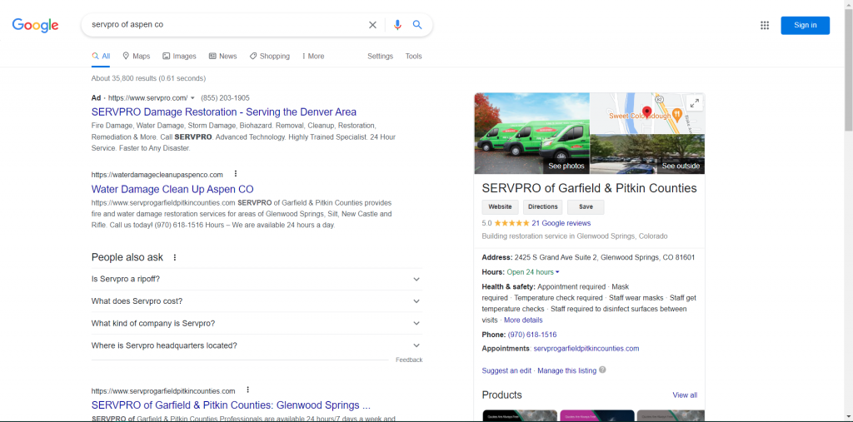Screen dimensions: 853x422
Task: Clear the search box with the X icon
Action: [x=372, y=25]
